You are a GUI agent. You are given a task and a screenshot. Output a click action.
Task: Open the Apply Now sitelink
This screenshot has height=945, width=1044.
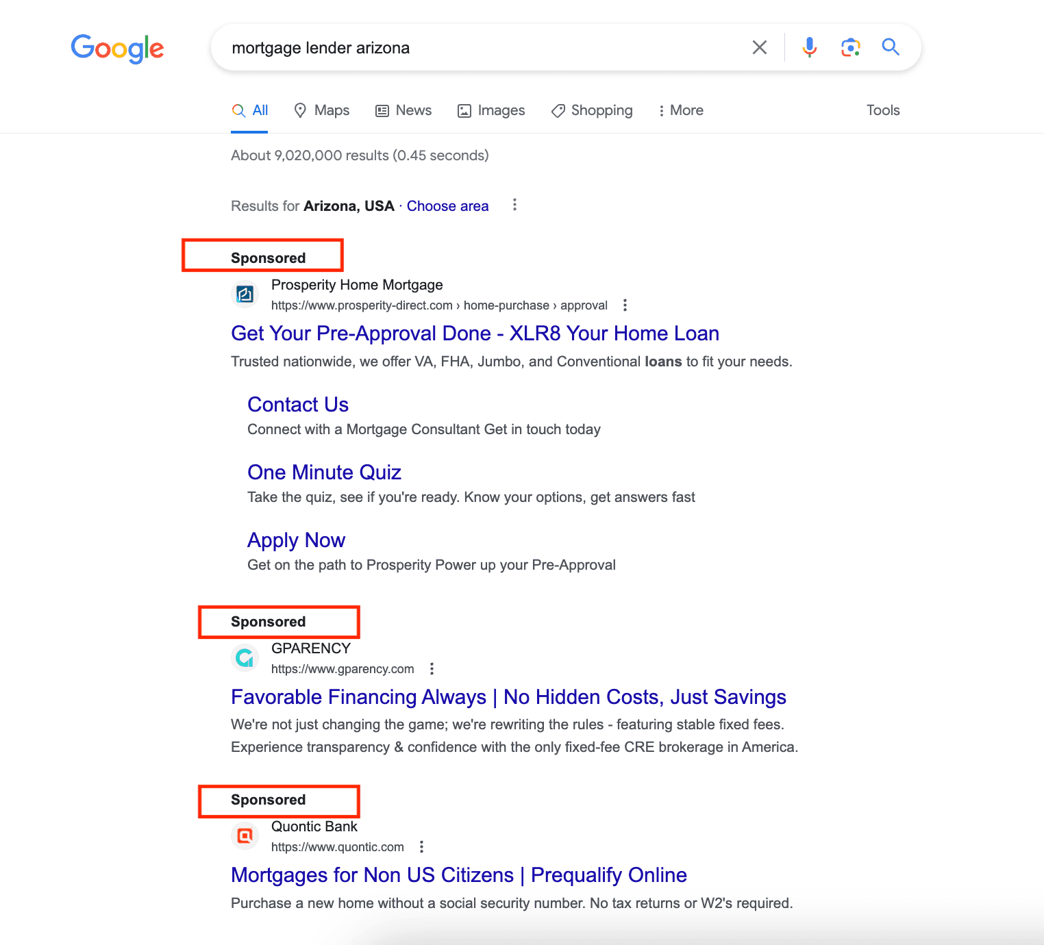[x=296, y=540]
